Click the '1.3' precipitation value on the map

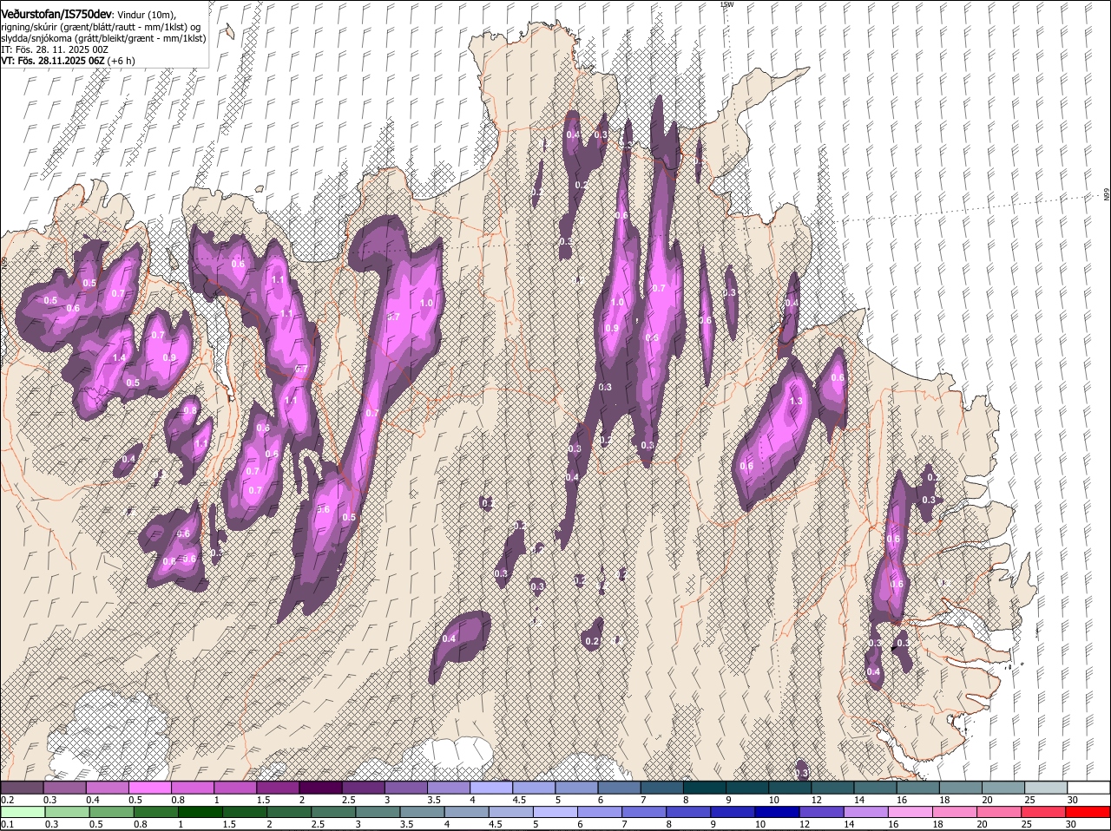[x=797, y=402]
